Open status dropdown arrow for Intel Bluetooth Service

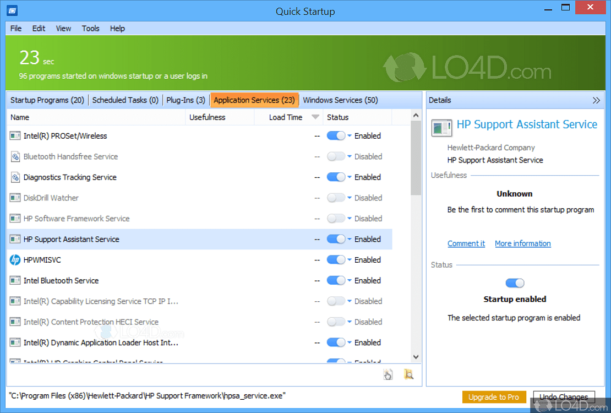pos(350,280)
